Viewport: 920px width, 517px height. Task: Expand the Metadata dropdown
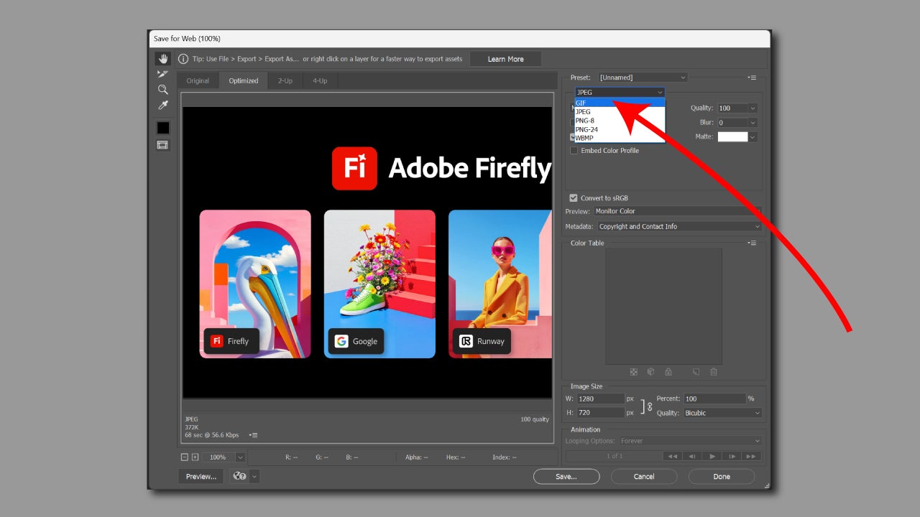(x=679, y=226)
